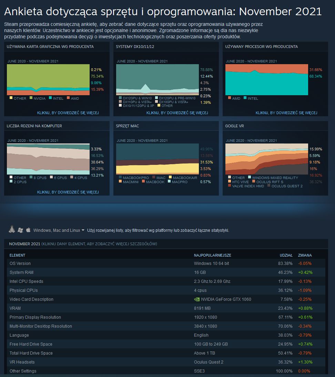Click the AMD legend swatch in graphics card chart

point(68,98)
